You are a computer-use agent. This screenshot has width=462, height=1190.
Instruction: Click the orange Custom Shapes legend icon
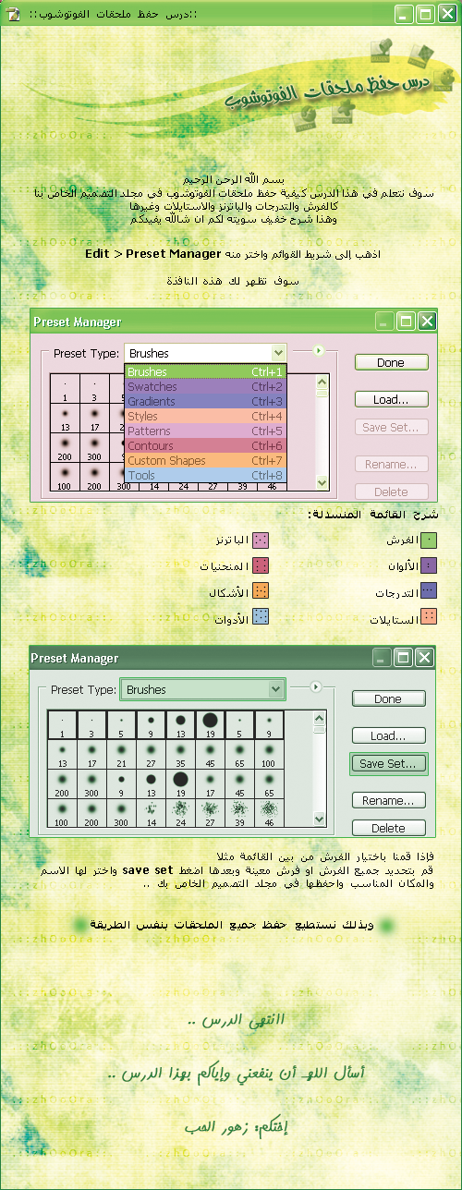[261, 591]
